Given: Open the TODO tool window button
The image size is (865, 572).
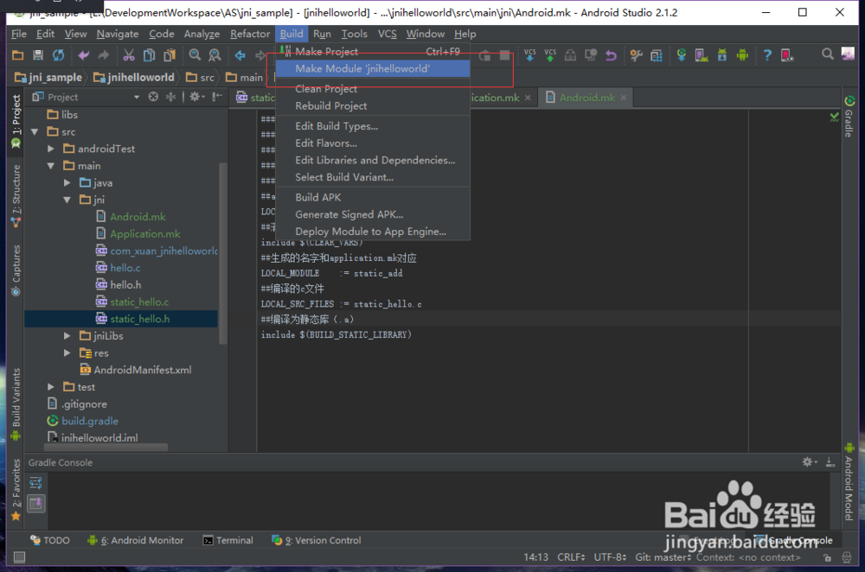Looking at the screenshot, I should (x=49, y=540).
